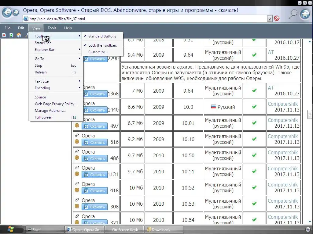Screen dimensions: 313x234
Task: Click Скачать button for Opera 10.01 (497)
Action: [95, 126]
